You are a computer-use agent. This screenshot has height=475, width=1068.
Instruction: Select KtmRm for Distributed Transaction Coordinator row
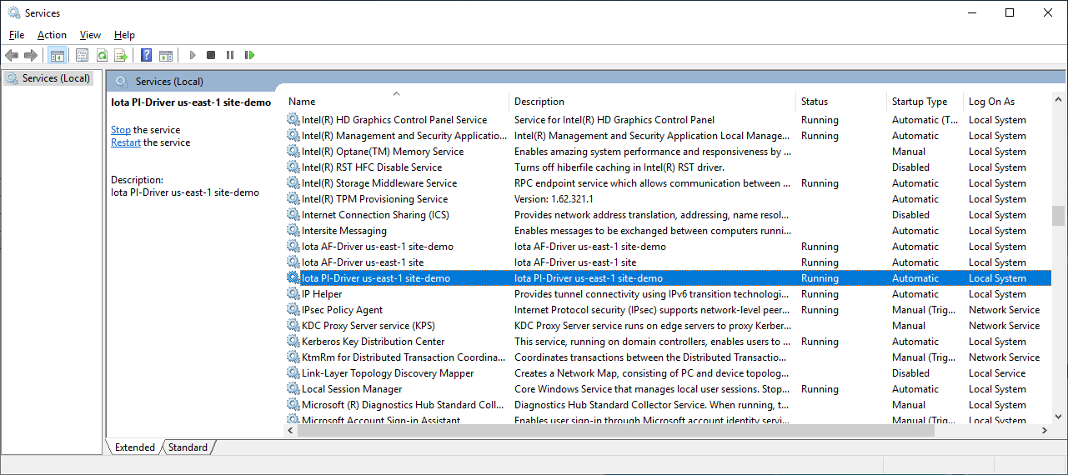(x=668, y=357)
